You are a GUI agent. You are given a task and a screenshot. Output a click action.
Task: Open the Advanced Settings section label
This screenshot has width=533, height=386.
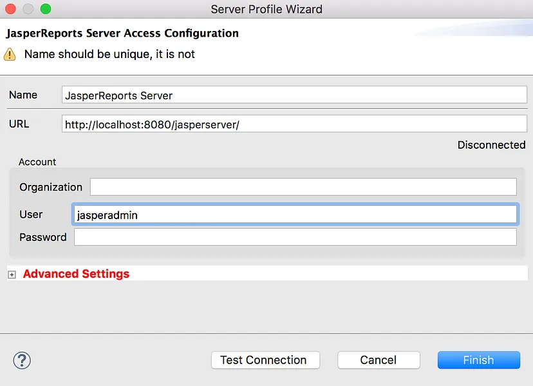click(76, 274)
